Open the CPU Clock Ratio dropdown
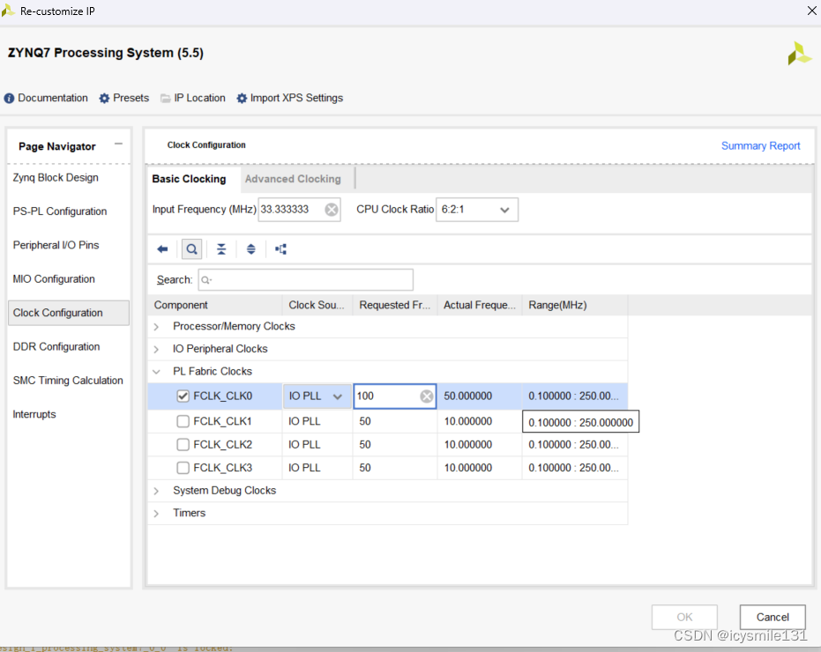Viewport: 821px width, 652px height. pos(477,210)
